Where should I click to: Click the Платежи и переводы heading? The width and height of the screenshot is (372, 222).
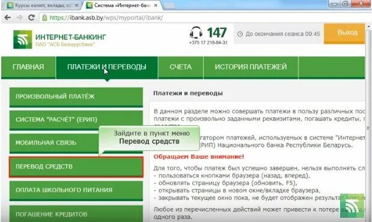coord(188,93)
